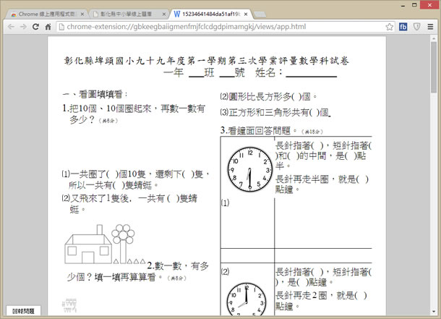Switch to the '彰化縣中小學線上題庫' tab

point(125,13)
